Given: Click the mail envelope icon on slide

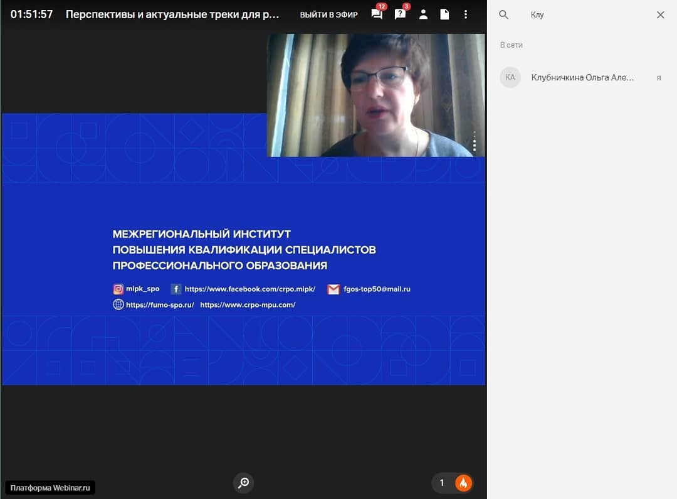Looking at the screenshot, I should point(333,289).
